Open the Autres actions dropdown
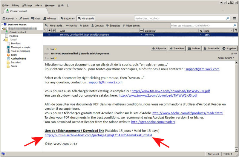The width and height of the screenshot is (239, 157). pyautogui.click(x=226, y=58)
